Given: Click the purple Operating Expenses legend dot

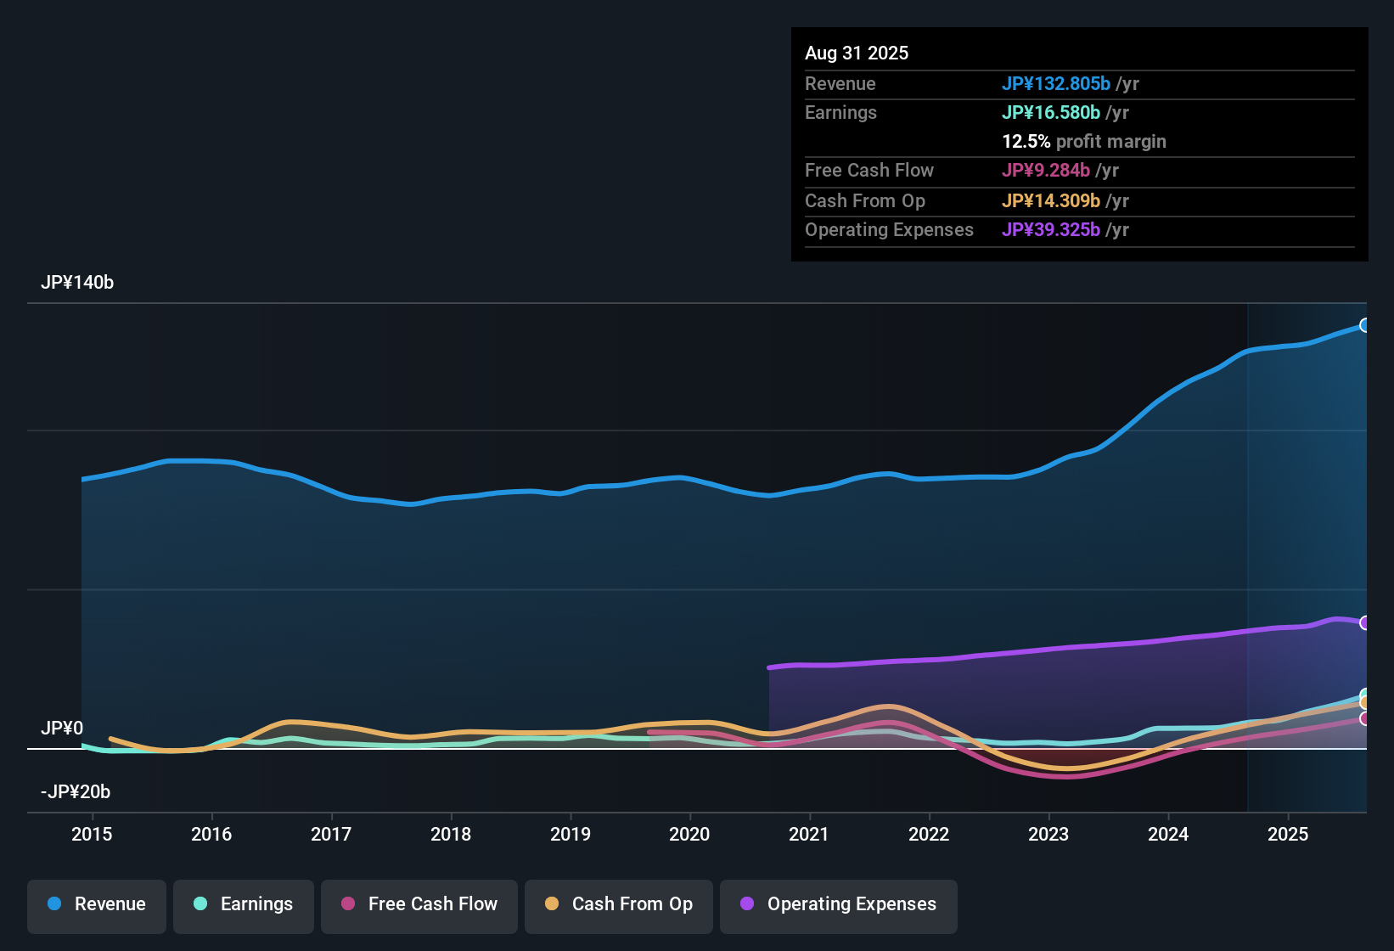Looking at the screenshot, I should (x=747, y=904).
